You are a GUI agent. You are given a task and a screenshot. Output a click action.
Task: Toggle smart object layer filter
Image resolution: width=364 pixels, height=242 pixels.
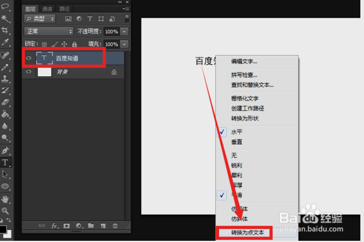tap(112, 19)
